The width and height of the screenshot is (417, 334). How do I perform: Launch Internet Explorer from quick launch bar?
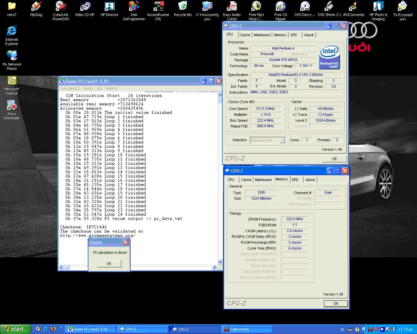pyautogui.click(x=46, y=329)
